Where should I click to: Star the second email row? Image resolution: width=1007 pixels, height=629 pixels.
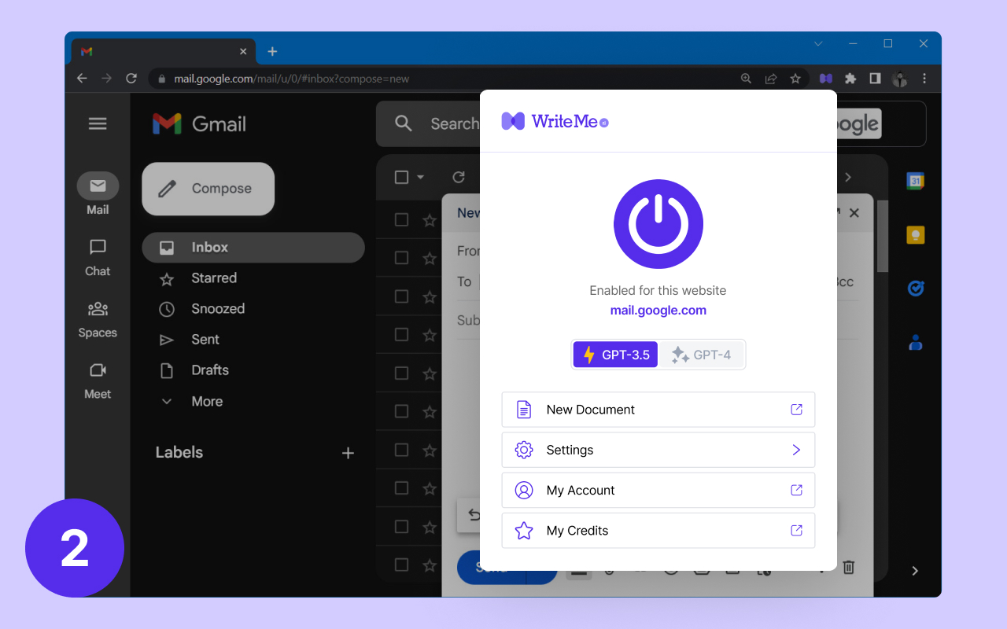pyautogui.click(x=430, y=259)
